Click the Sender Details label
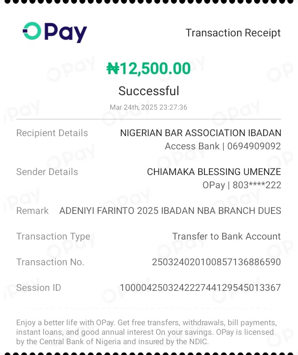 [47, 172]
